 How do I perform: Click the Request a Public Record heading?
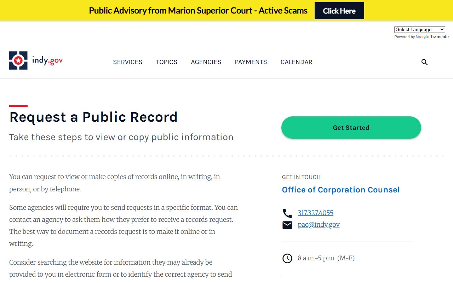coord(93,117)
